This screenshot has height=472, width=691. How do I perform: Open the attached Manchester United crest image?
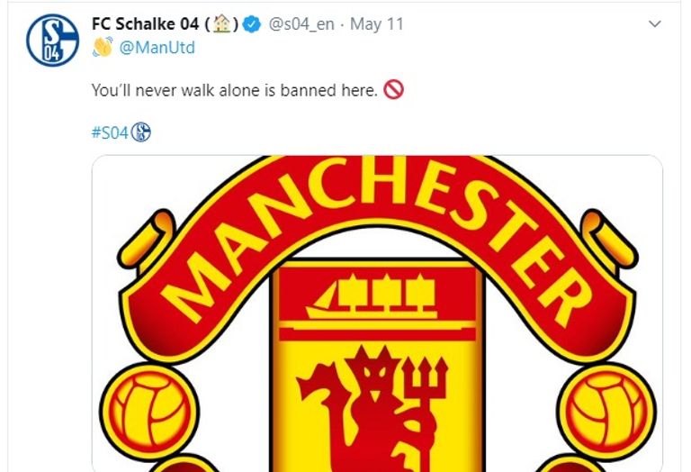coord(377,315)
